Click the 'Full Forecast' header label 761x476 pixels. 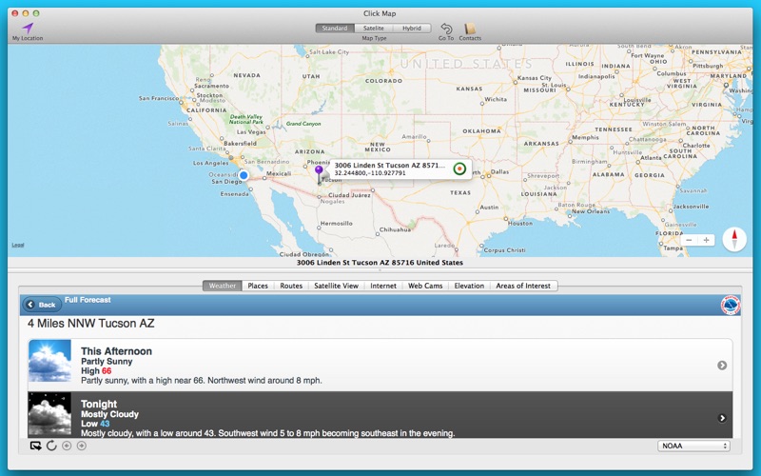click(88, 300)
